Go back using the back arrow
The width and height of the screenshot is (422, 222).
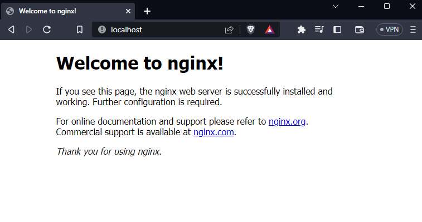coord(11,29)
